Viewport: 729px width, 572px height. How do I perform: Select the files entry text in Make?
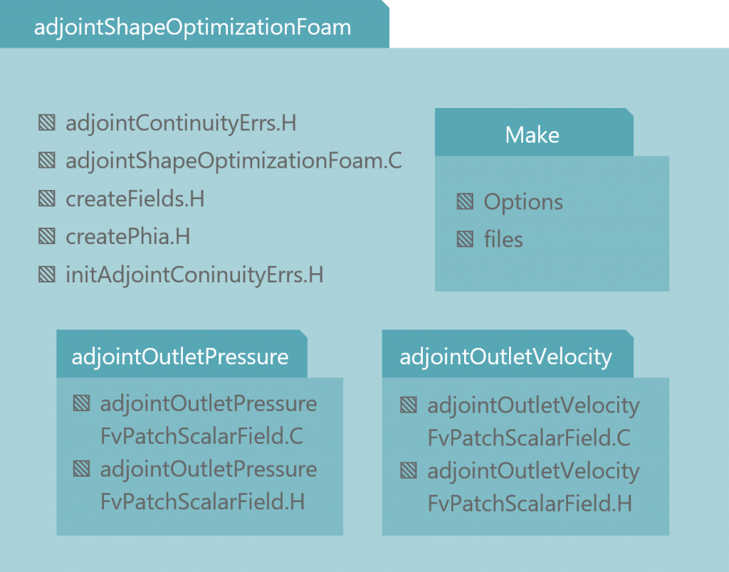pos(503,240)
